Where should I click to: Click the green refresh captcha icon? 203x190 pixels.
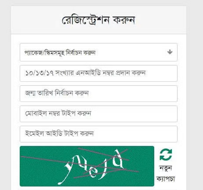coord(166,154)
